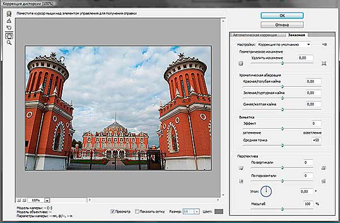Click the Угол angle value field
The image size is (340, 223).
click(307, 191)
